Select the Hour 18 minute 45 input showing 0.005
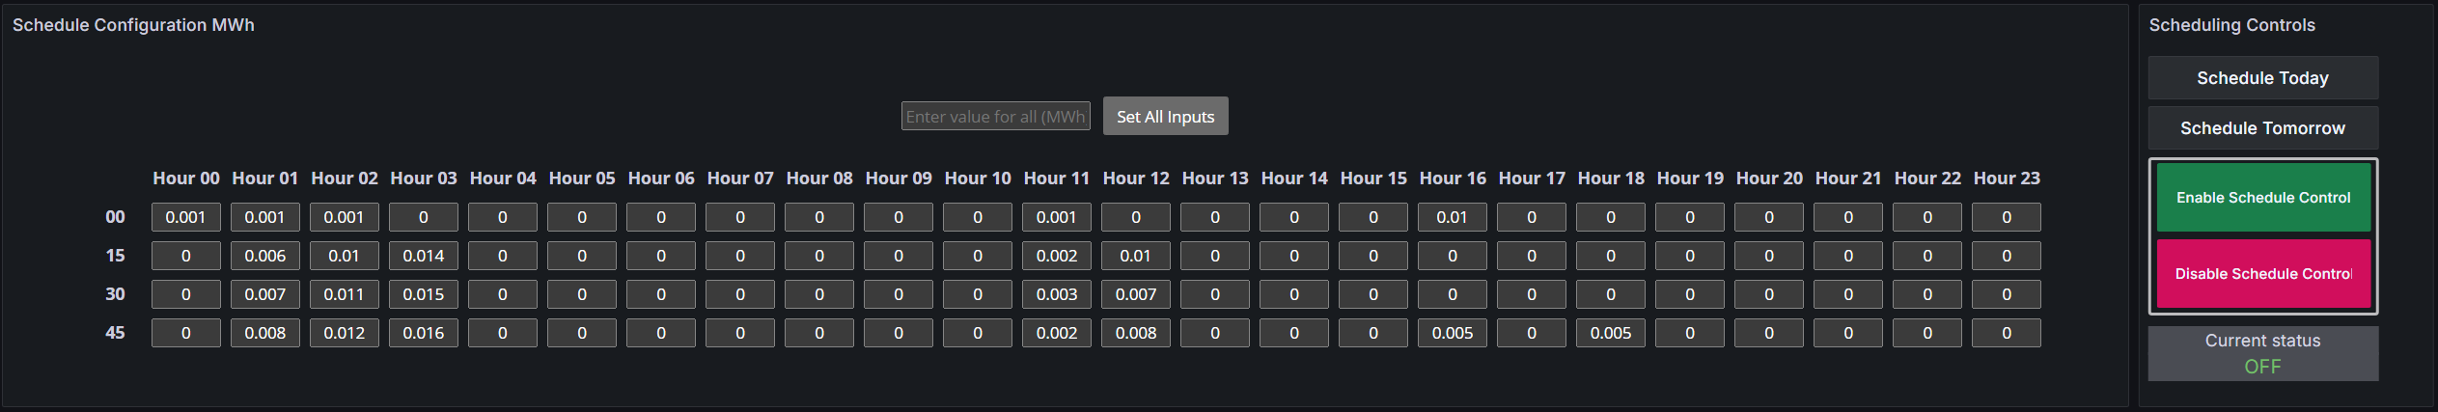Viewport: 2438px width, 412px height. (1611, 333)
